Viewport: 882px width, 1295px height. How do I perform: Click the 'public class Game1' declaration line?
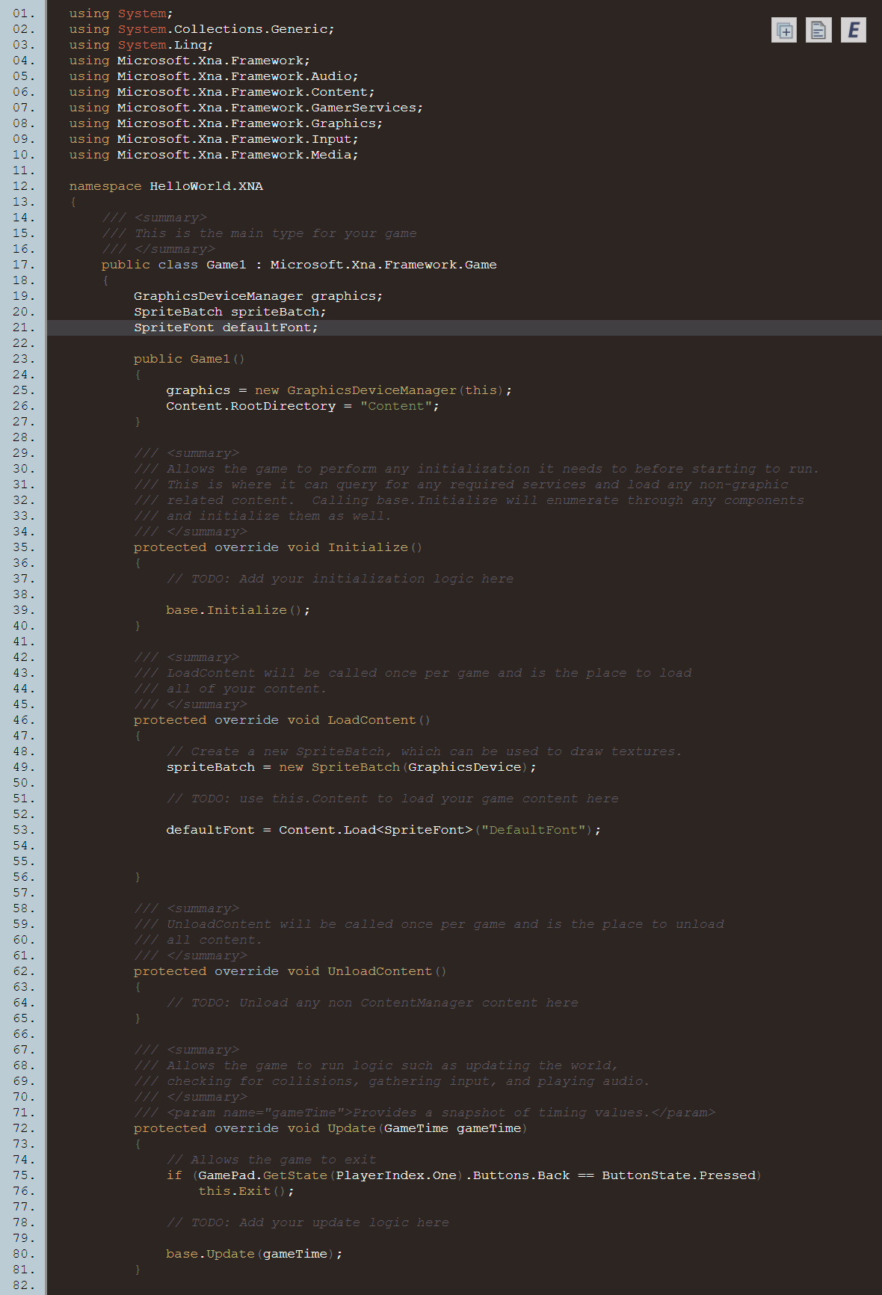tap(299, 265)
